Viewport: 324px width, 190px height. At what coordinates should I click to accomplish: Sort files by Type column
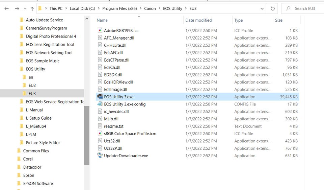tap(239, 20)
